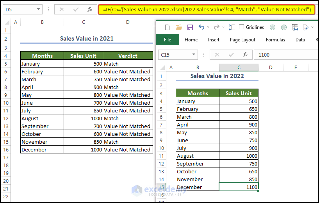
Task: Cancel entry in the 2021 window formula bar
Action: click(62, 9)
